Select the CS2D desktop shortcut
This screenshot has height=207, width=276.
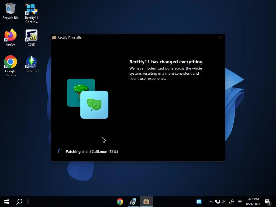[31, 37]
